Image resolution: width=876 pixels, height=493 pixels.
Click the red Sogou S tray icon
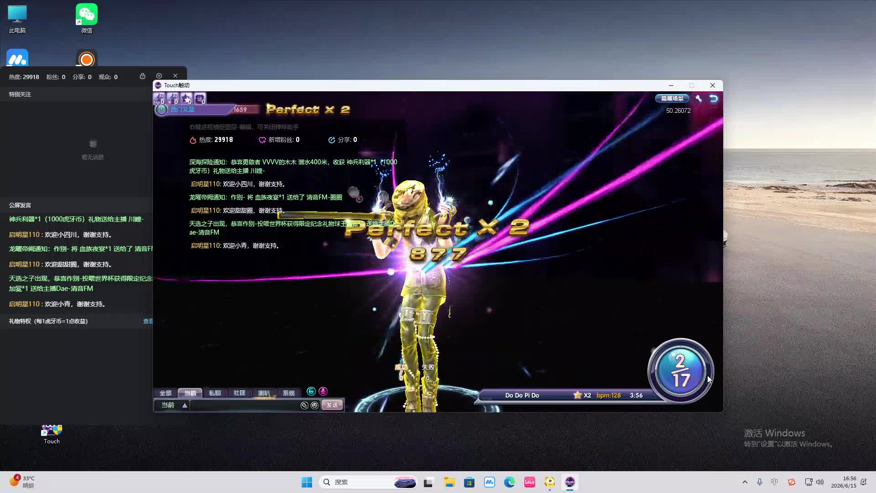[792, 482]
